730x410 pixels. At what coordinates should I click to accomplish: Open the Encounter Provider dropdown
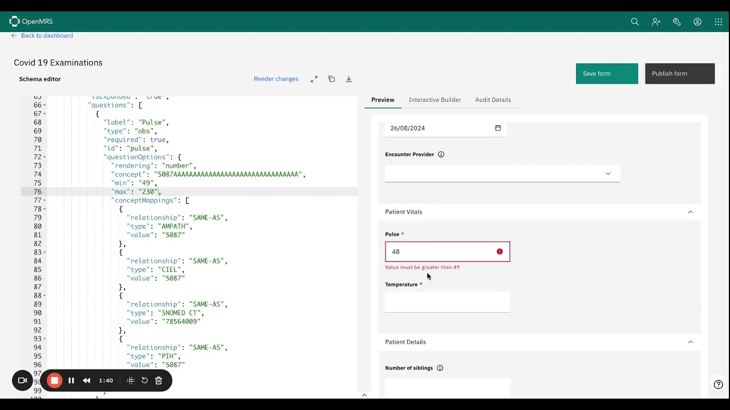click(x=502, y=174)
